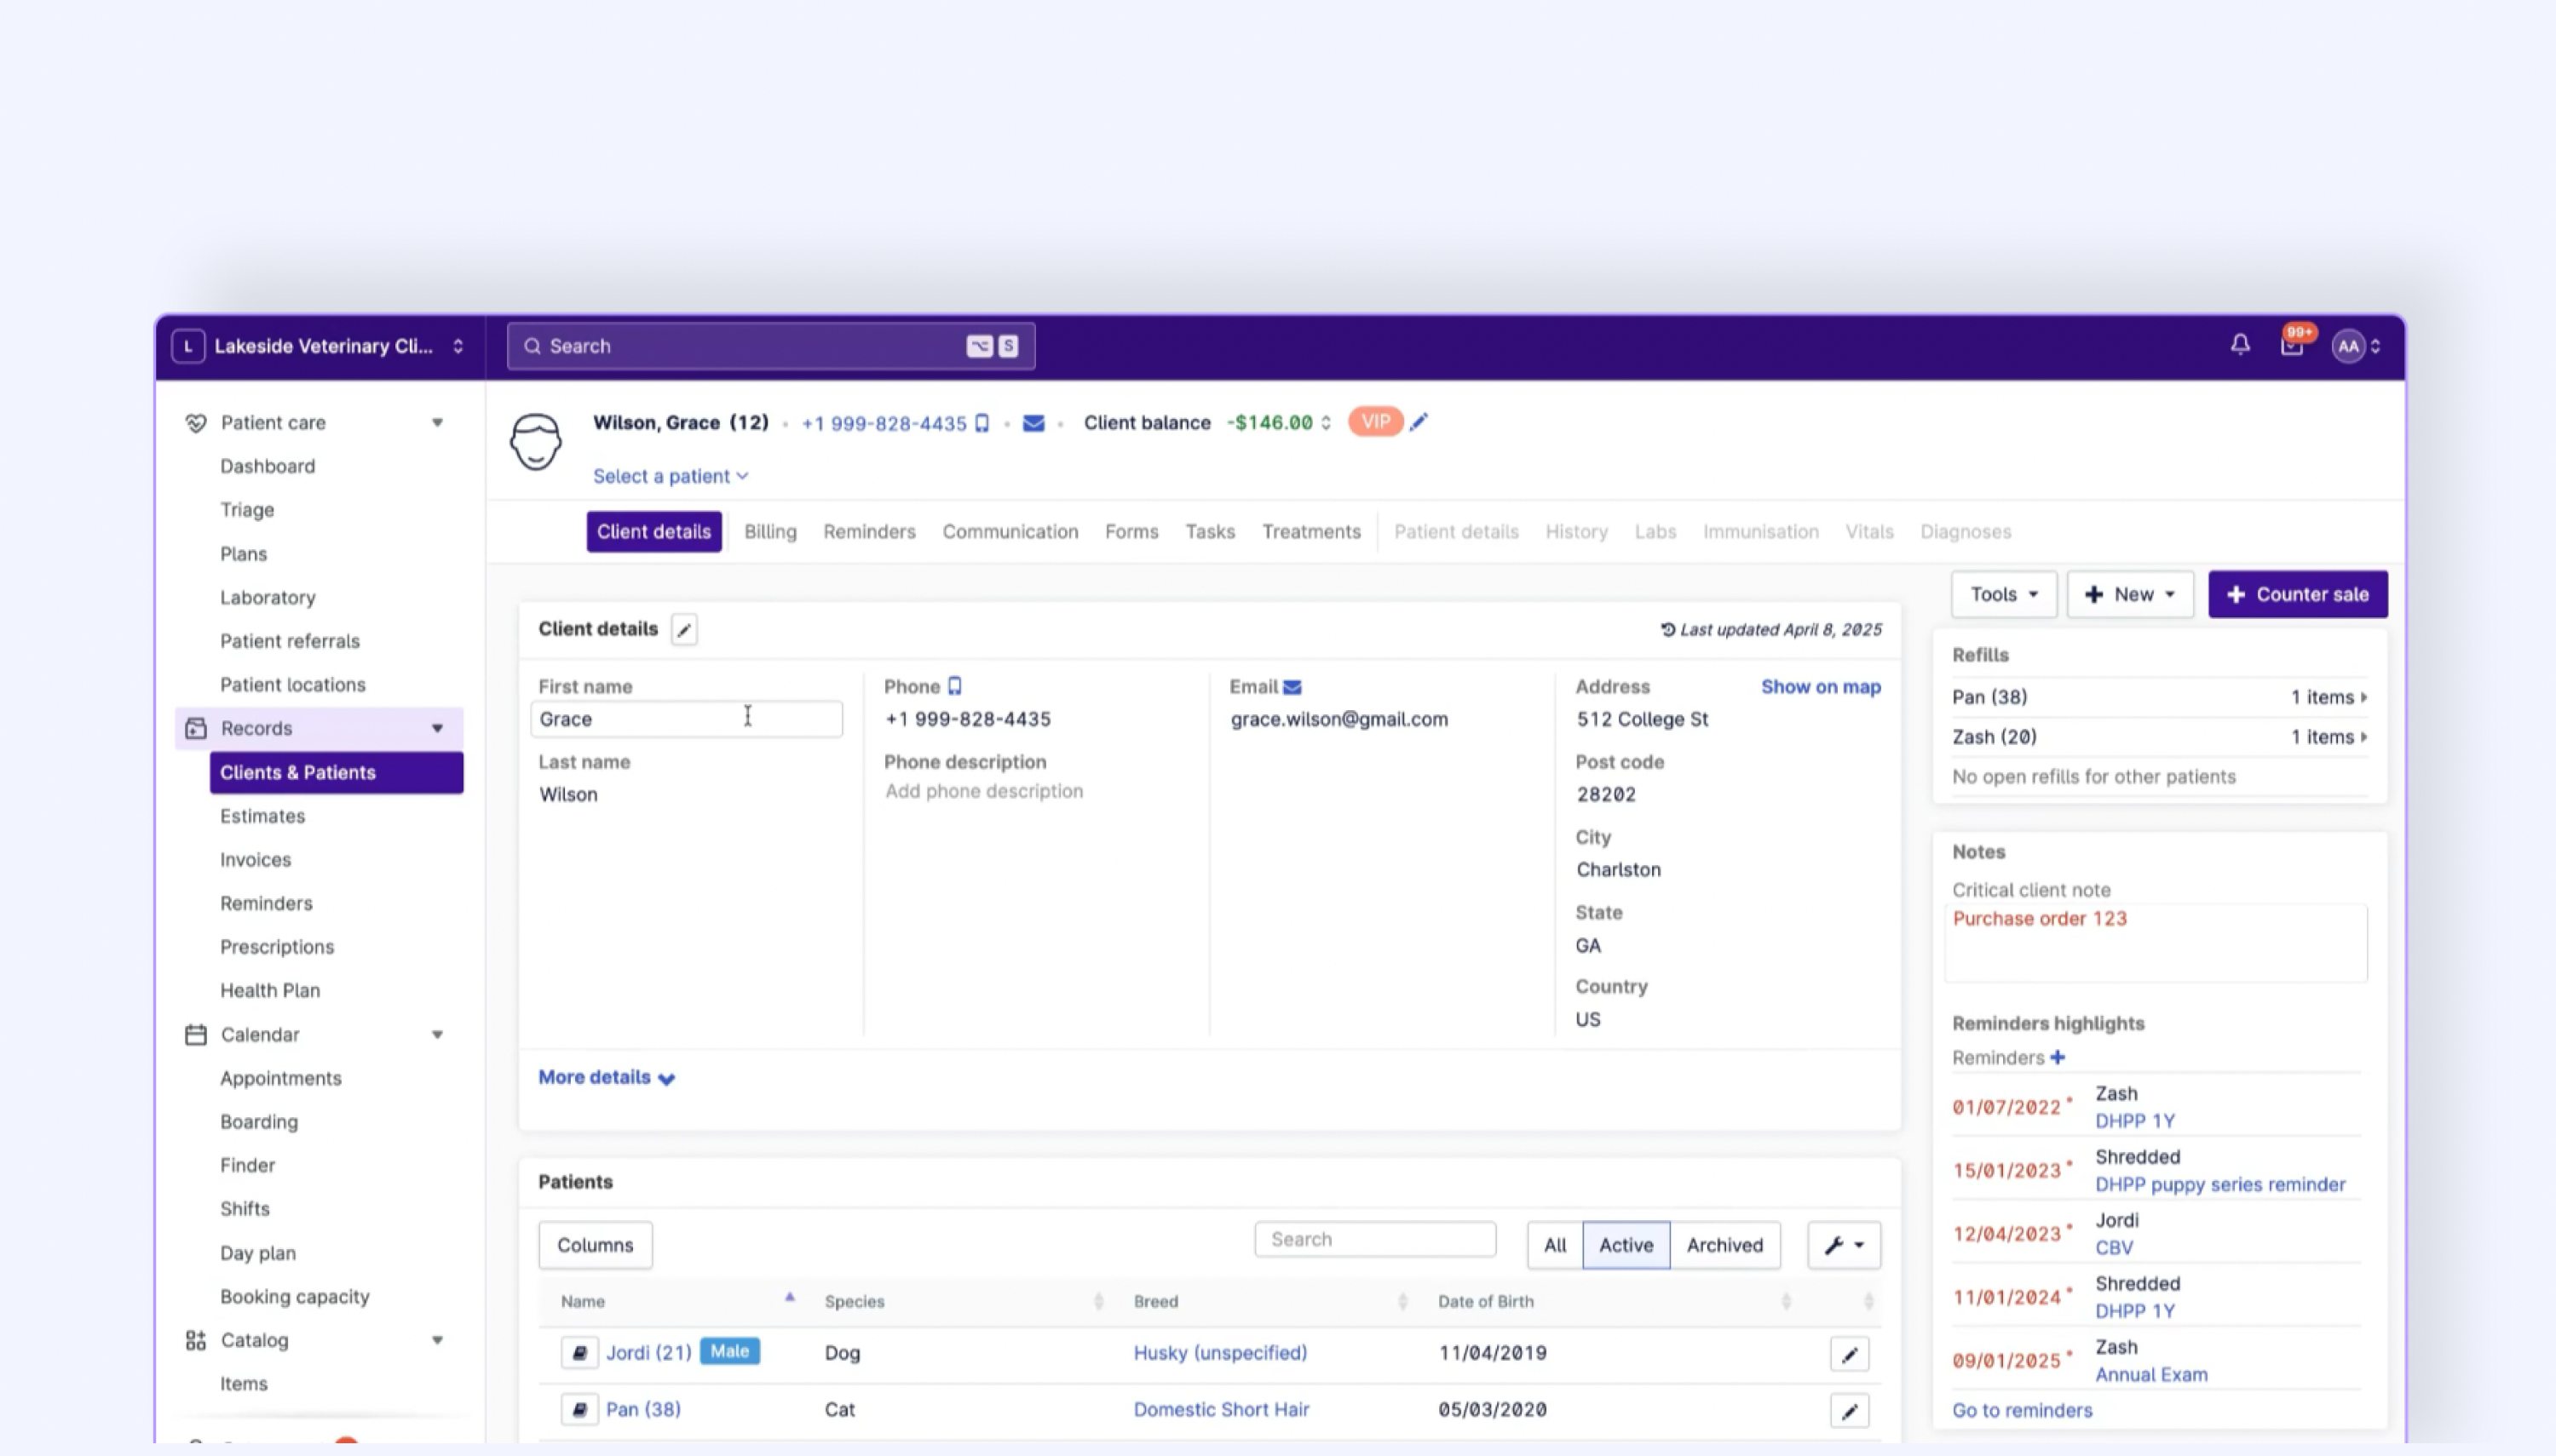
Task: Follow the Show on map link
Action: [1820, 687]
